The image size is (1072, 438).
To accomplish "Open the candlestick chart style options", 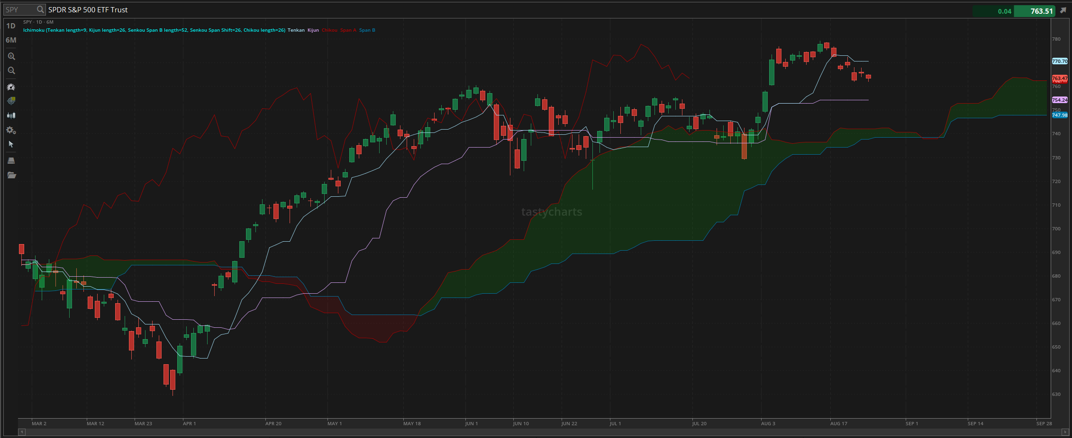I will [x=11, y=115].
